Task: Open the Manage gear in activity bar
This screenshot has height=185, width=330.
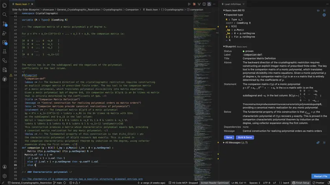Action: click(5, 176)
